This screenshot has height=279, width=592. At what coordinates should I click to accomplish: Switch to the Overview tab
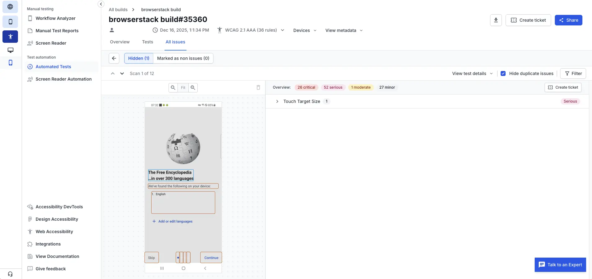120,42
